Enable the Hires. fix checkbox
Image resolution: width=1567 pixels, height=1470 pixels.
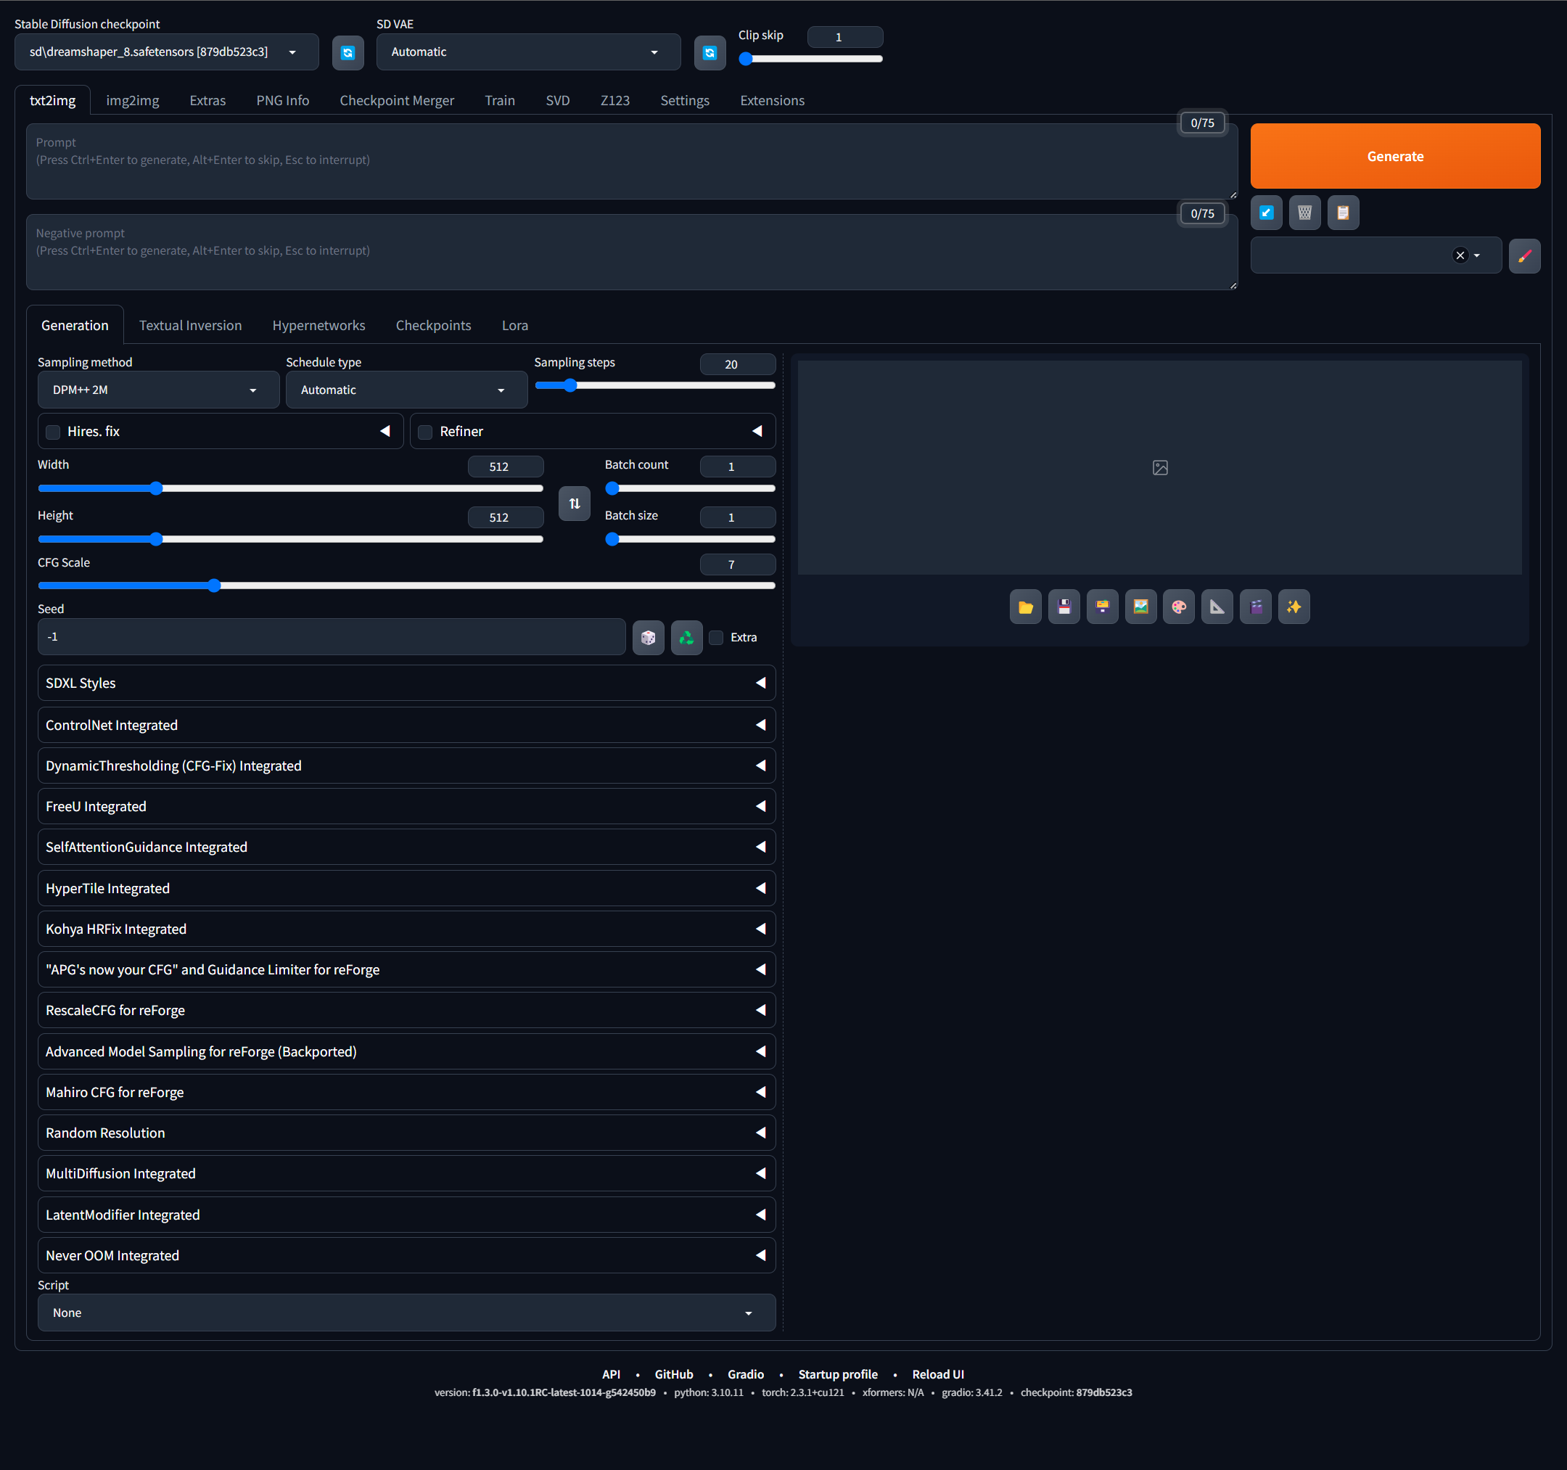[54, 432]
